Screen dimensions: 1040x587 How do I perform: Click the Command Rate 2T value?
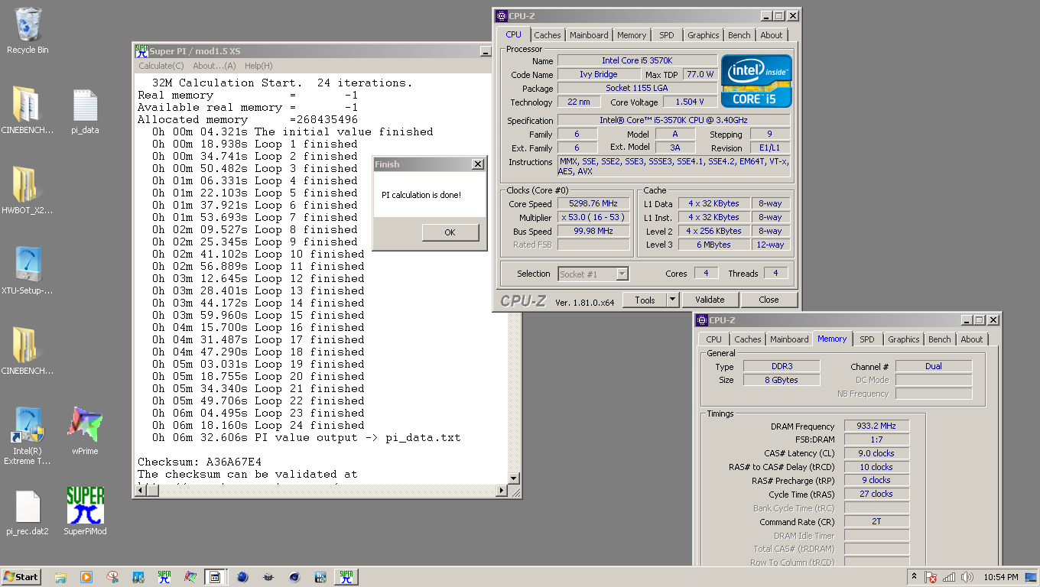(x=877, y=522)
